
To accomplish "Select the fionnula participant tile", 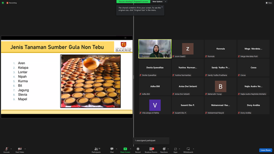I will point(220,49).
